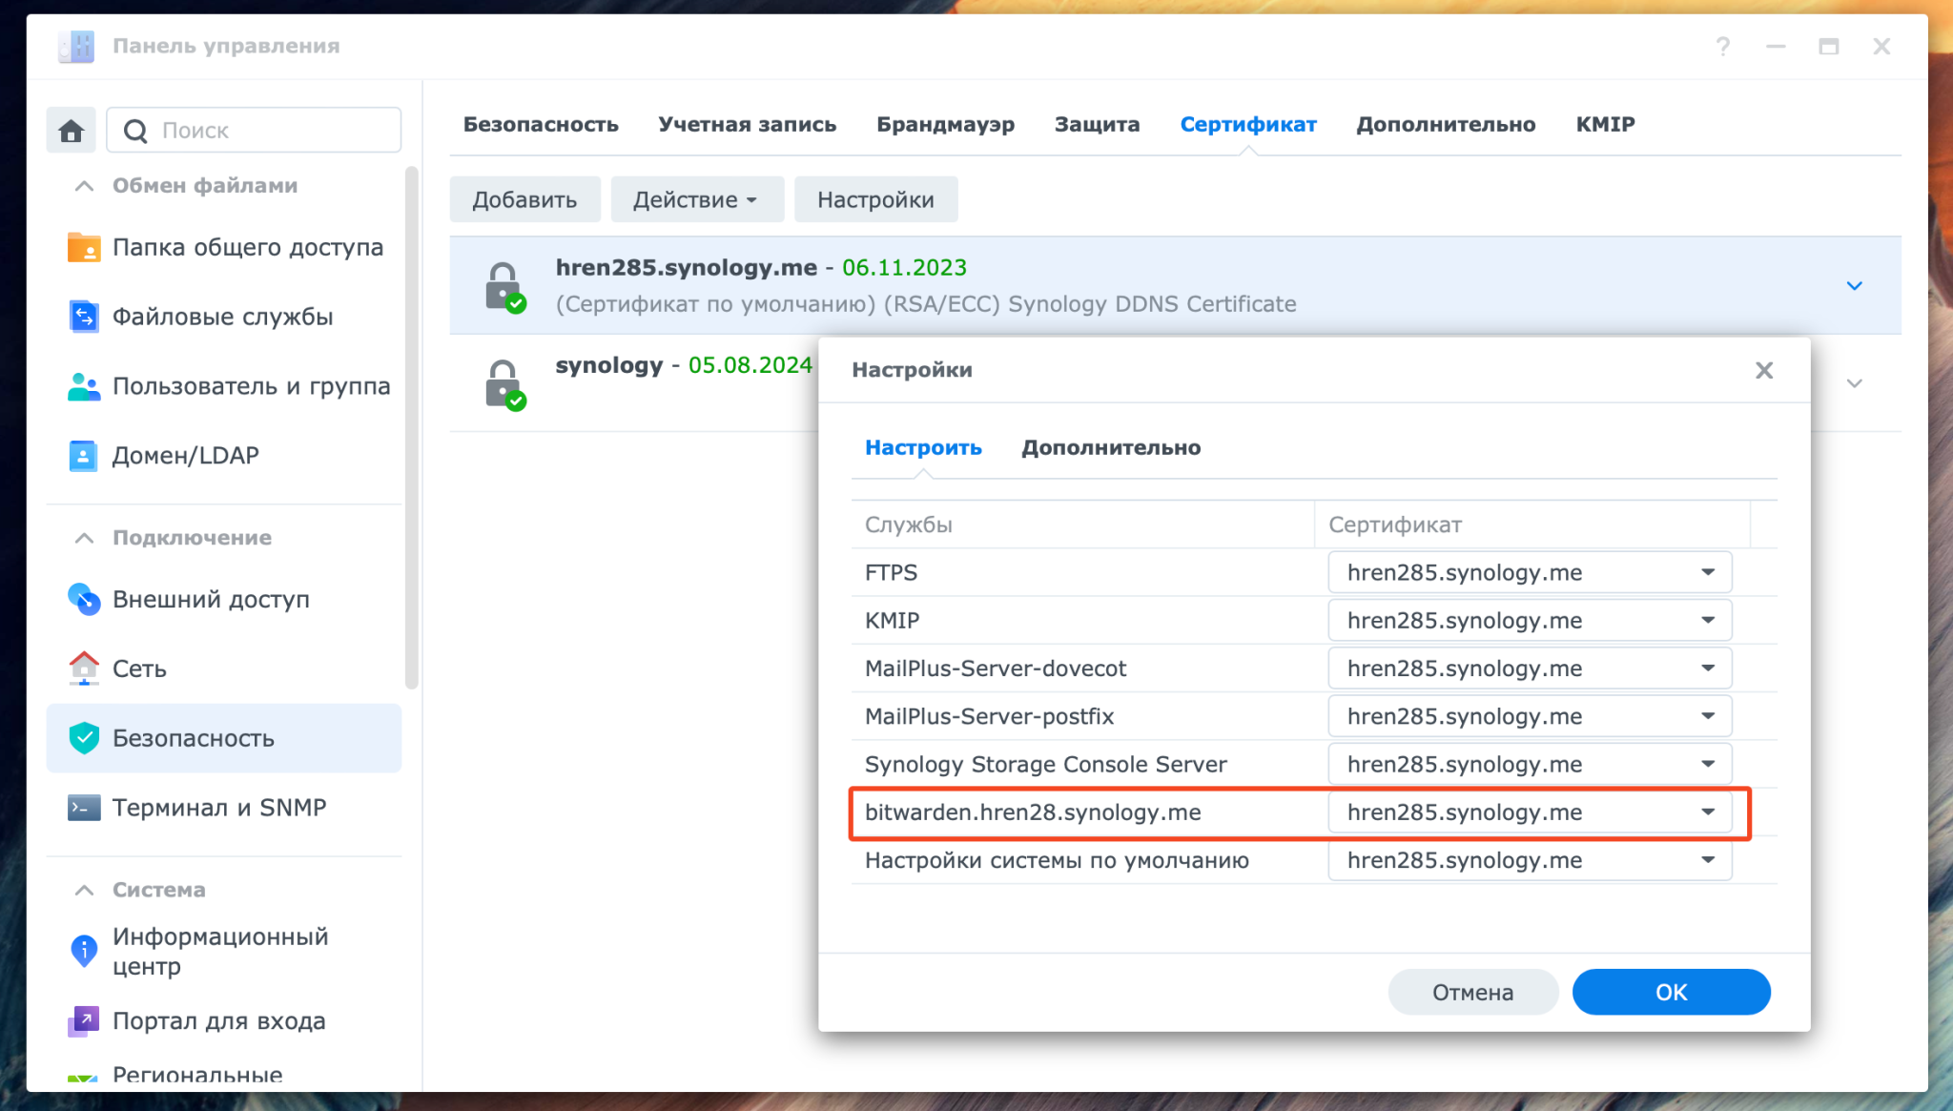Switch to the Безопасность top tab
The image size is (1953, 1111).
(541, 124)
